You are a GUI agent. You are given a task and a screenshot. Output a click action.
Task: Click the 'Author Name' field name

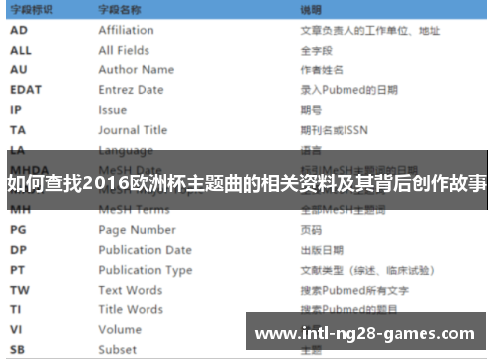(x=137, y=70)
